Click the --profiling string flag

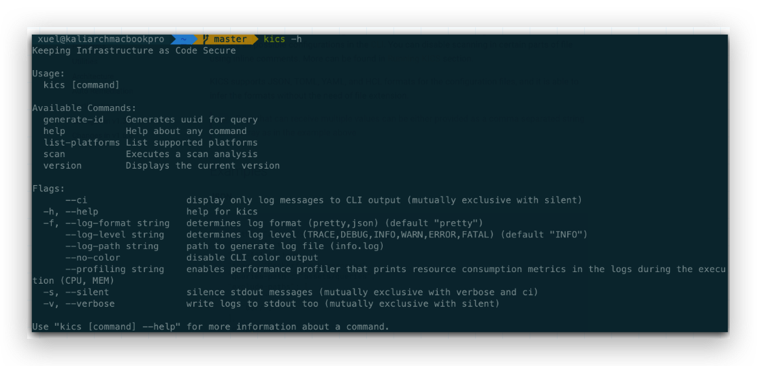point(114,269)
